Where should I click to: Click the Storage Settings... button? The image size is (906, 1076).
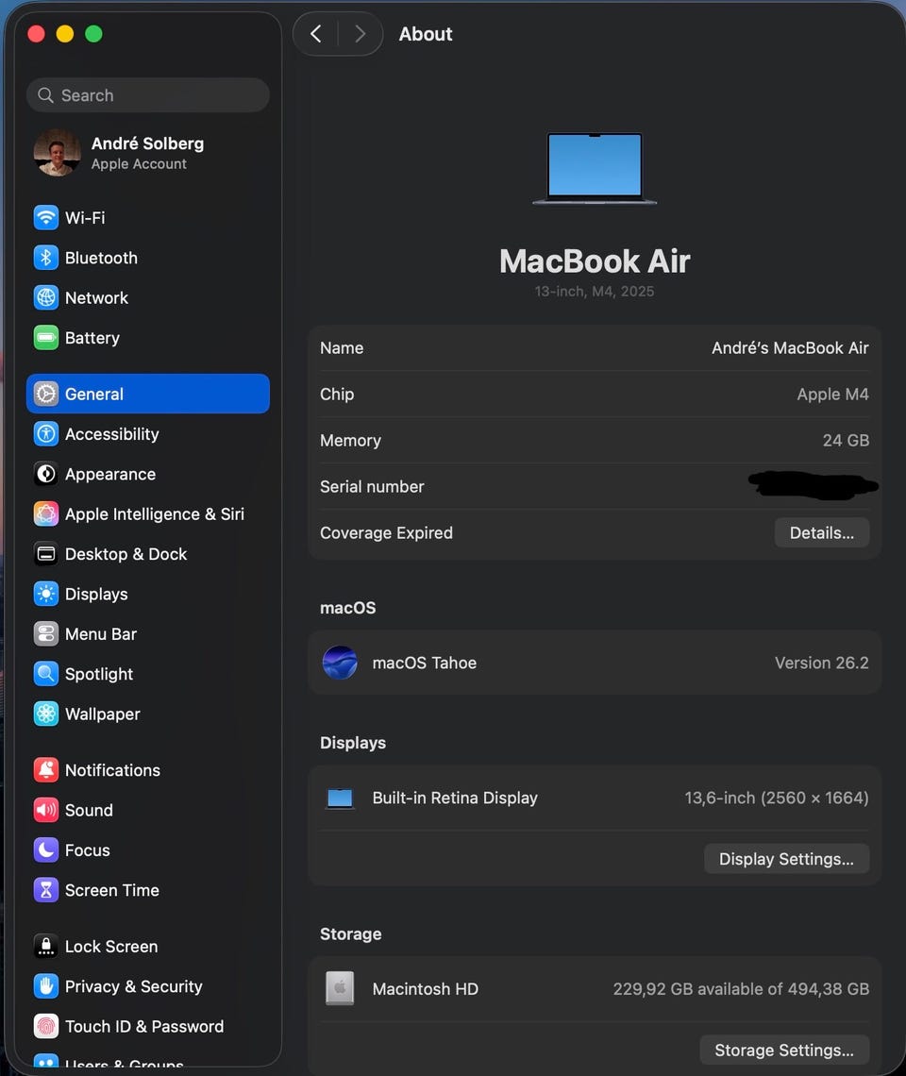coord(784,1050)
